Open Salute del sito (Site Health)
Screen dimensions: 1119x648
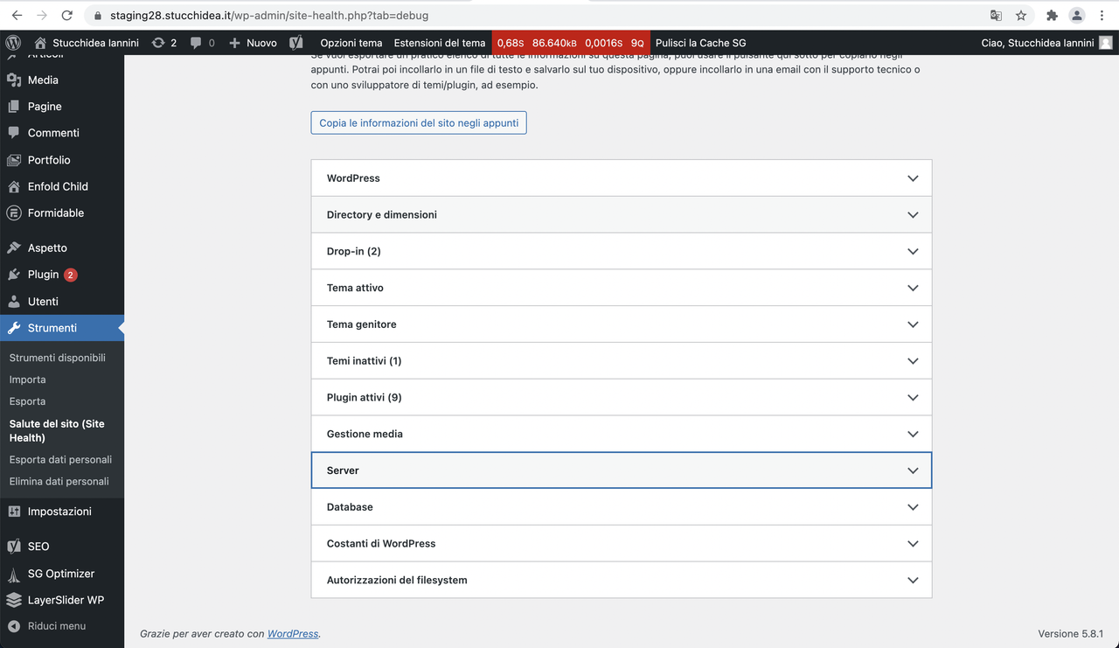point(57,430)
